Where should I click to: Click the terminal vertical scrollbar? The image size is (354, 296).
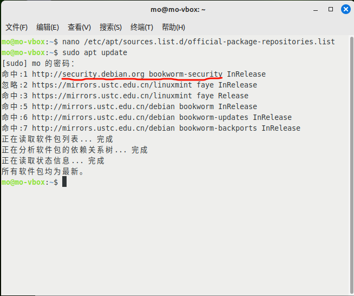[x=352, y=164]
